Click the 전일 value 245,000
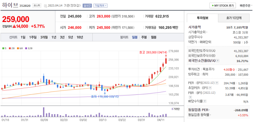 tap(75, 16)
